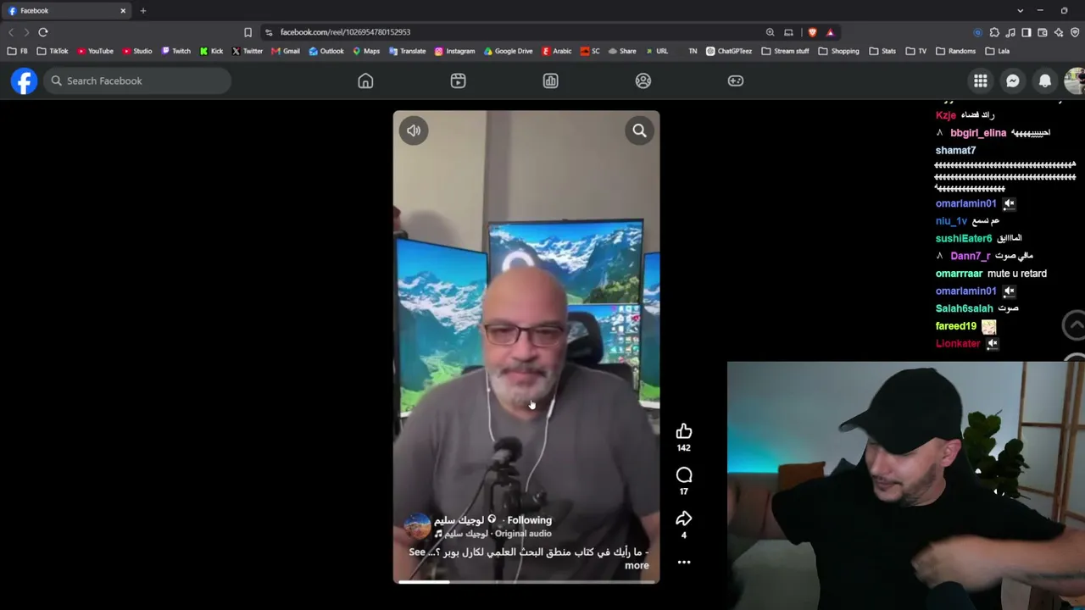Open the reel author's profile picture
Screen dimensions: 1085x610
tap(417, 526)
